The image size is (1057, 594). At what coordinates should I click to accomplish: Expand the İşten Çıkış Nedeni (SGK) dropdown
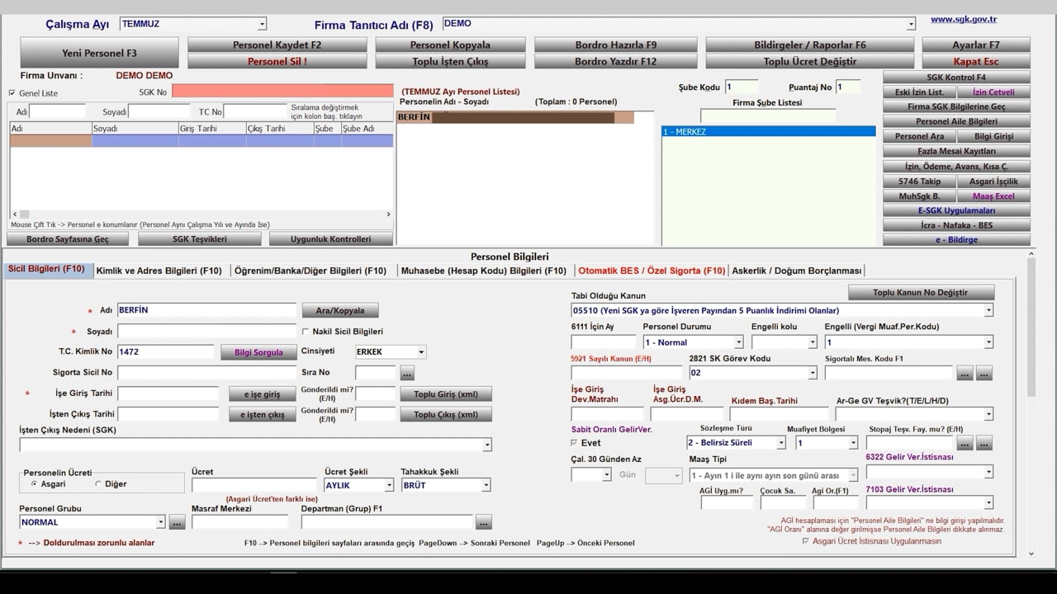[x=487, y=445]
